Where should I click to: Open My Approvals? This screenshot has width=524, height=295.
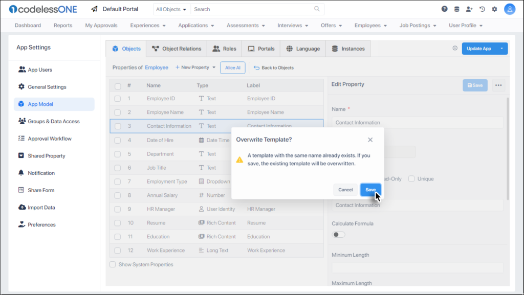tap(101, 26)
